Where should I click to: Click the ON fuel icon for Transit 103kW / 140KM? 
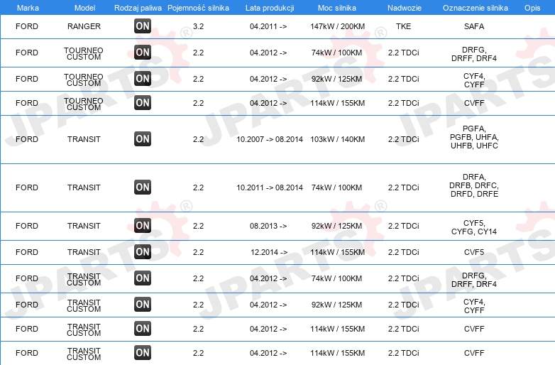(143, 138)
